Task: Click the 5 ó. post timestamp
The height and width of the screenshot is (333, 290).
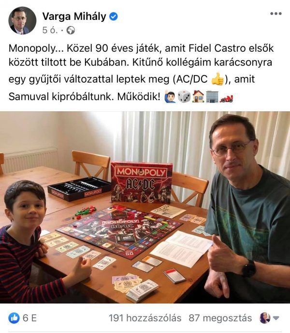Action: coord(50,30)
